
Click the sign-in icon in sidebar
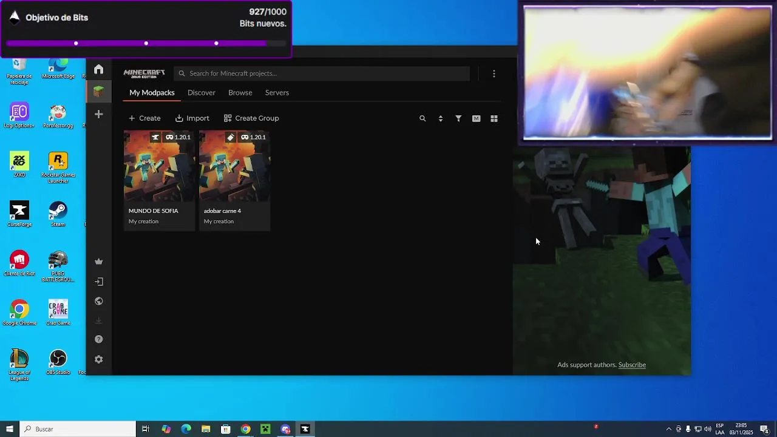[x=98, y=282]
